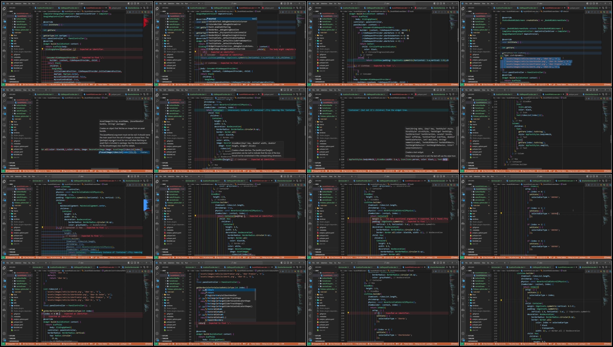This screenshot has width=613, height=347.
Task: Go back arrow in the SizedBox tooltip frame
Action: pos(199,90)
